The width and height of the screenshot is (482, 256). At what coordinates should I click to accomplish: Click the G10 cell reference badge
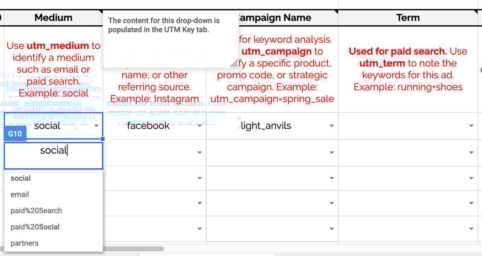[x=14, y=134]
